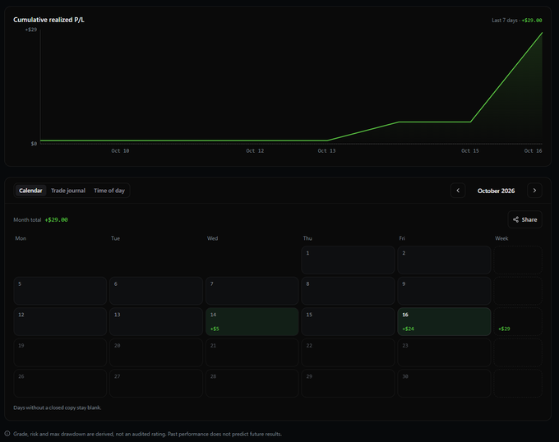Select the calendar day 14 with +$5
The image size is (559, 442).
pyautogui.click(x=252, y=321)
